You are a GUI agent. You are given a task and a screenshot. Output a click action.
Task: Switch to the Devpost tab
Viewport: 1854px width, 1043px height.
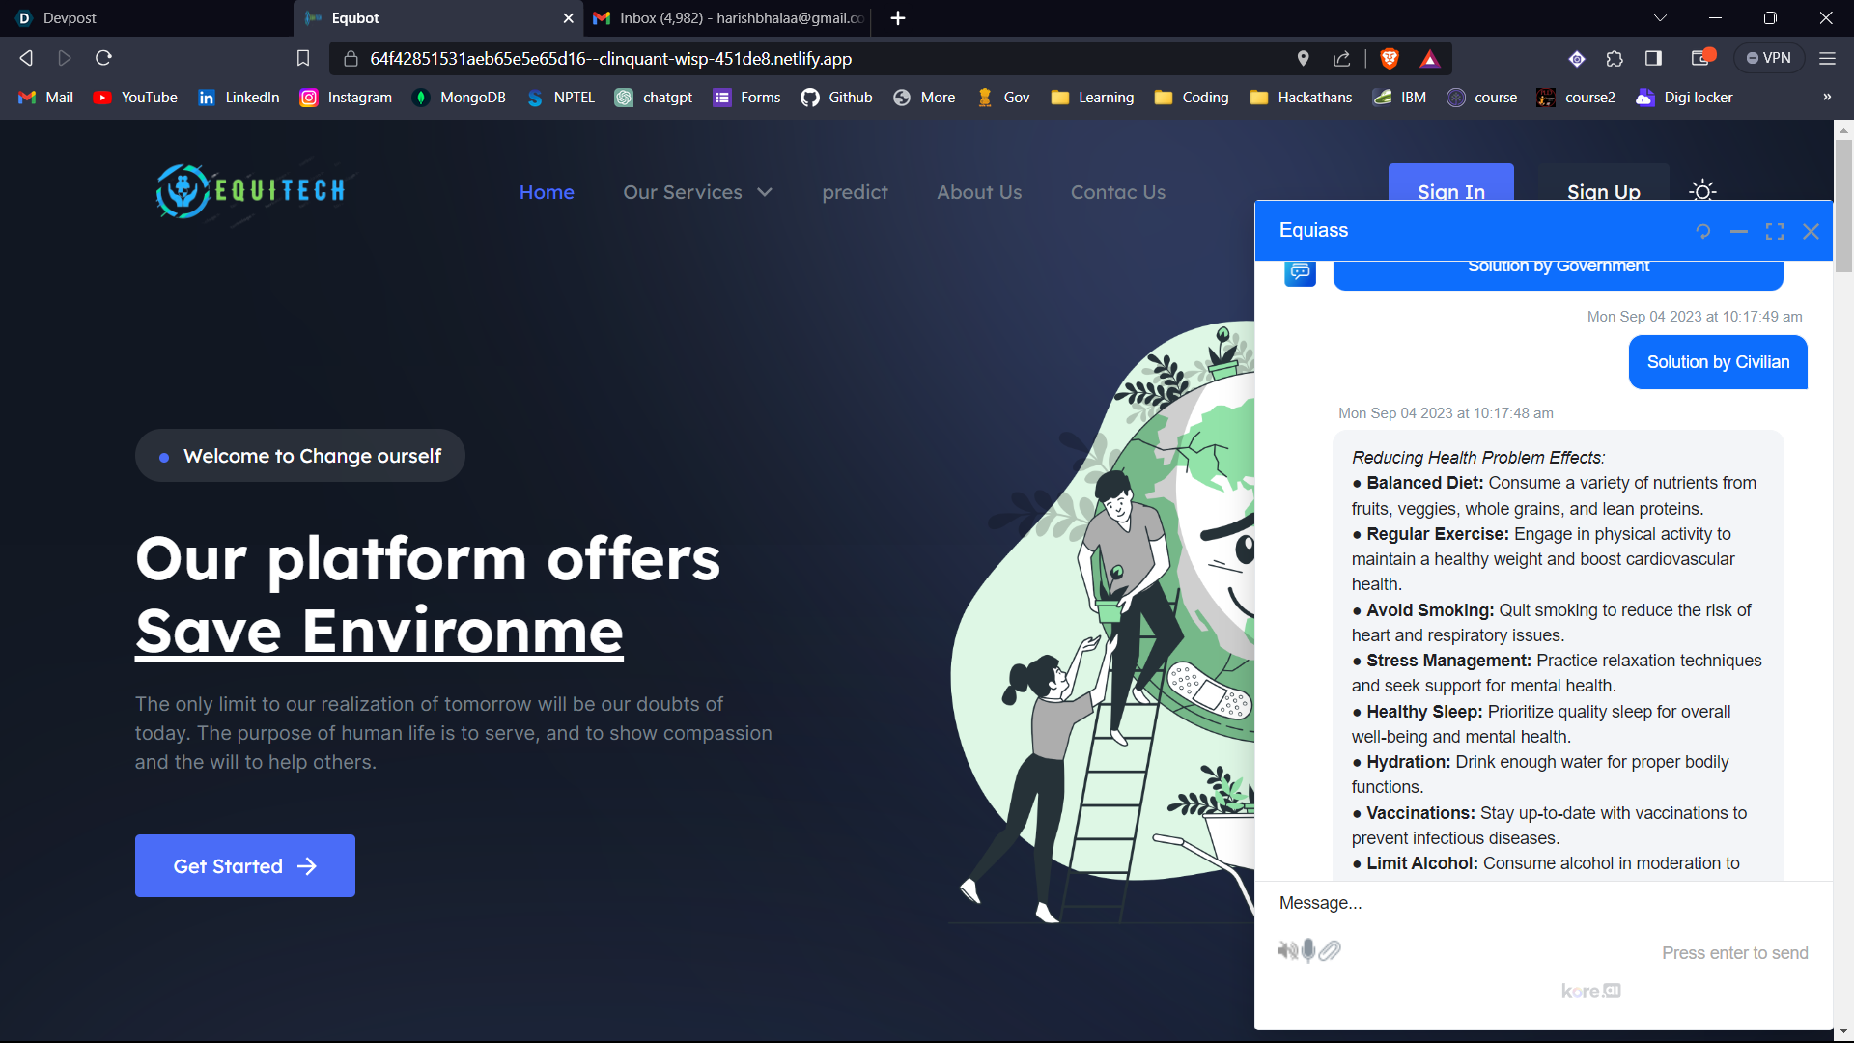(x=145, y=18)
